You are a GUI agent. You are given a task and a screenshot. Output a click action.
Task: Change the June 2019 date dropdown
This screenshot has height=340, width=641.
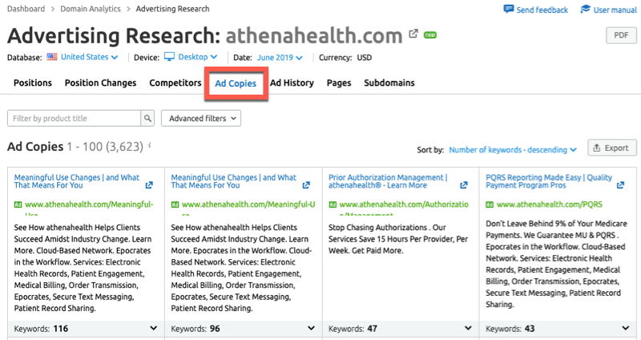point(280,58)
